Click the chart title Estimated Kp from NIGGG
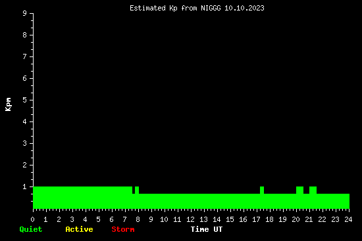This screenshot has height=241, width=362. [175, 9]
